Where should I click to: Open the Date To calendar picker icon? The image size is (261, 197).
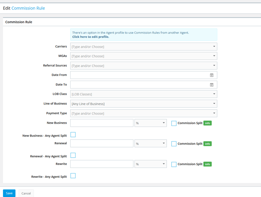coord(212,85)
